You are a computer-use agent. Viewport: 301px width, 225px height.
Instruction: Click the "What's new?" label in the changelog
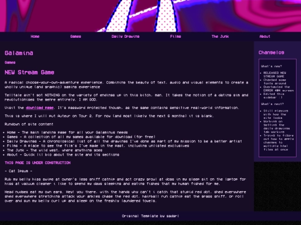tap(271, 66)
